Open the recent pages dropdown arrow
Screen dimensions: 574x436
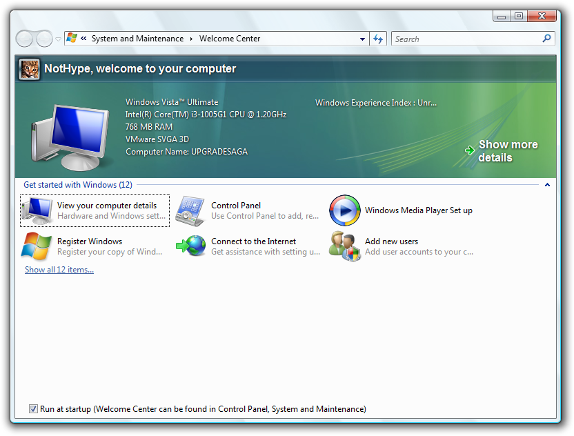coord(59,39)
